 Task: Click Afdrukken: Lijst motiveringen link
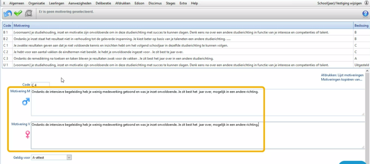tap(342, 75)
